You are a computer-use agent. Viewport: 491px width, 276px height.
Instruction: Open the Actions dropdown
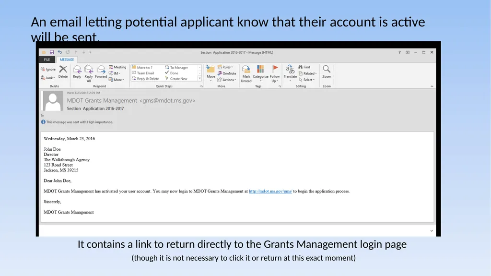pyautogui.click(x=227, y=80)
